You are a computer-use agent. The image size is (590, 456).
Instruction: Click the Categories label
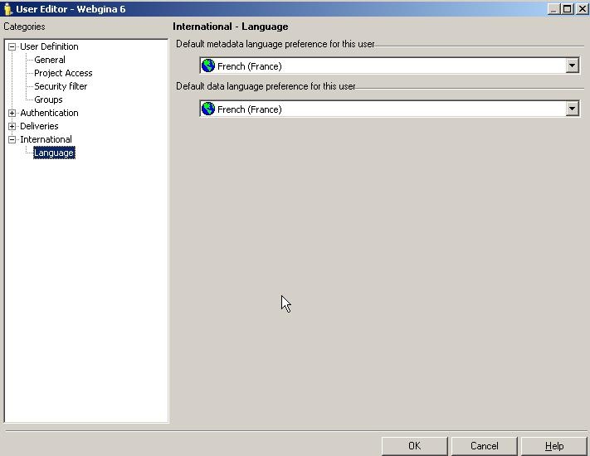tap(24, 27)
